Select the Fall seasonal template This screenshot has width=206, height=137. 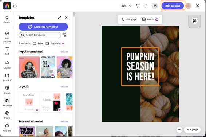point(45,131)
